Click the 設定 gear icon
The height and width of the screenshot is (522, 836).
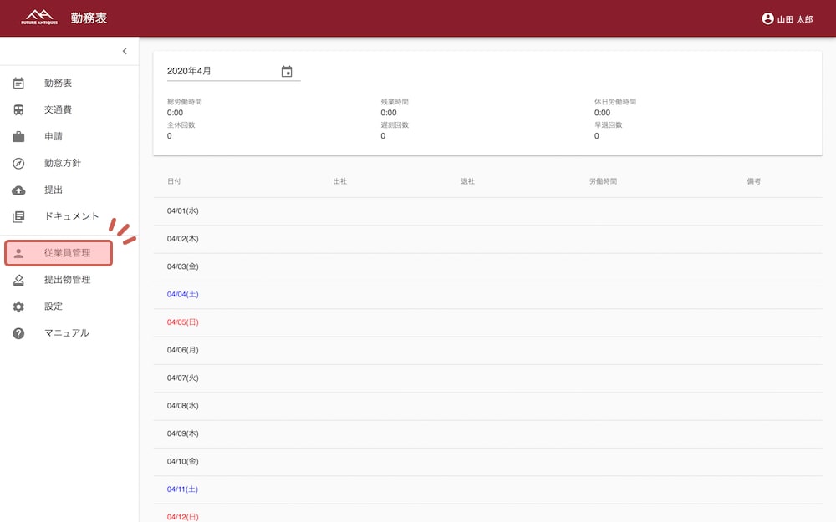point(18,307)
